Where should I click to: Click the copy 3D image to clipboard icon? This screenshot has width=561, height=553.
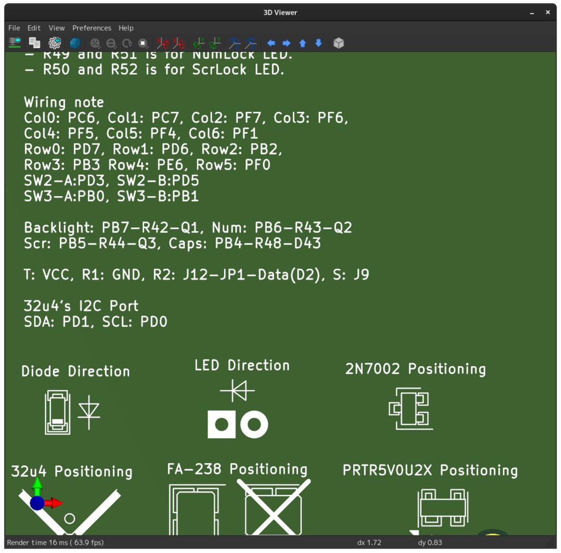pyautogui.click(x=34, y=43)
